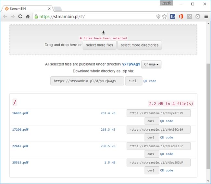Open a new browser tab
Image resolution: width=211 pixels, height=184 pixels.
point(57,9)
